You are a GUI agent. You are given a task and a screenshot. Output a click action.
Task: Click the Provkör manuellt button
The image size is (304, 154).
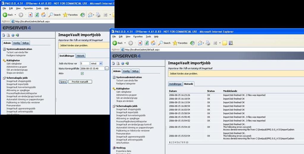[x=80, y=82]
